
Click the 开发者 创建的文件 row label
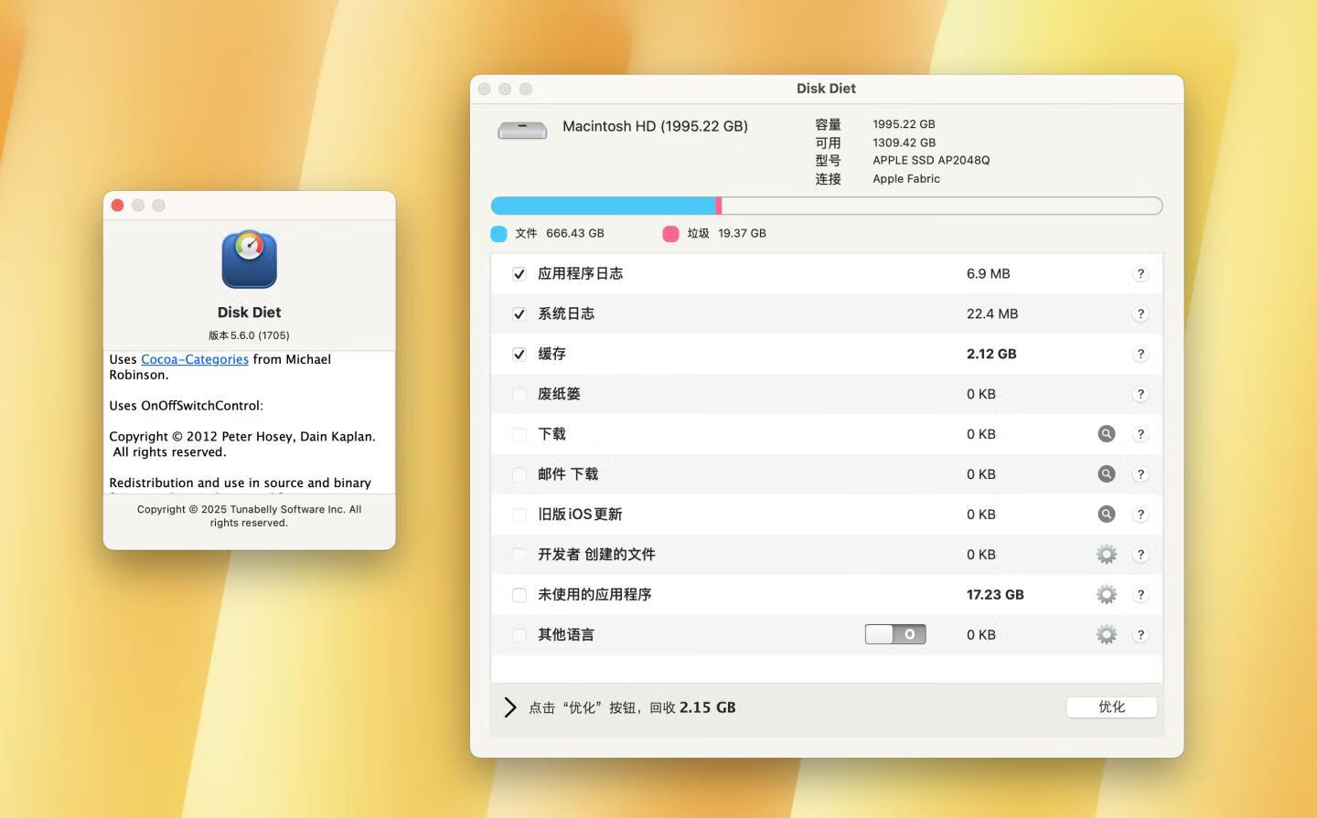[x=596, y=555]
